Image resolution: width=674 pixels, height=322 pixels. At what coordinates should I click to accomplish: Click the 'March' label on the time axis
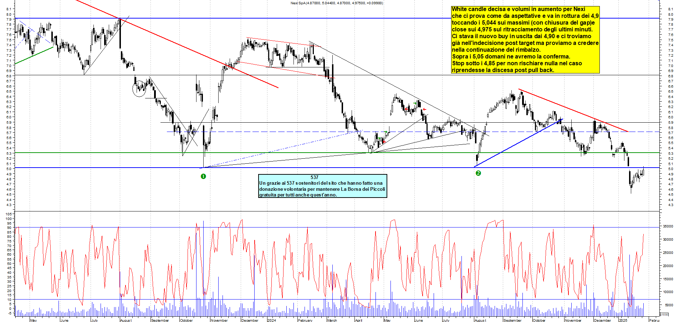[x=332, y=320]
